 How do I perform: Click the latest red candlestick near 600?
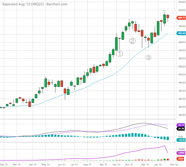tap(168, 16)
